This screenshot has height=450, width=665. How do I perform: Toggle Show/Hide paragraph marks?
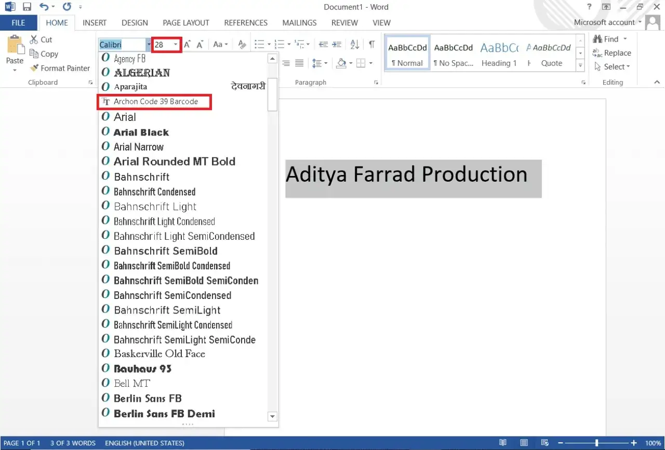tap(371, 44)
